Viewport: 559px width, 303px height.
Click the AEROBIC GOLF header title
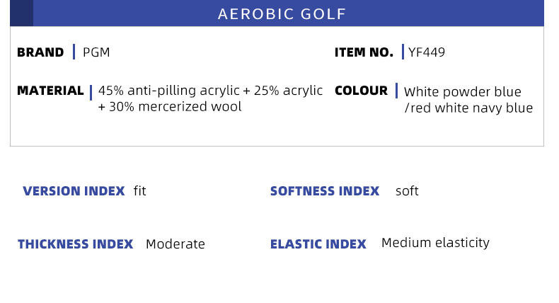point(282,14)
